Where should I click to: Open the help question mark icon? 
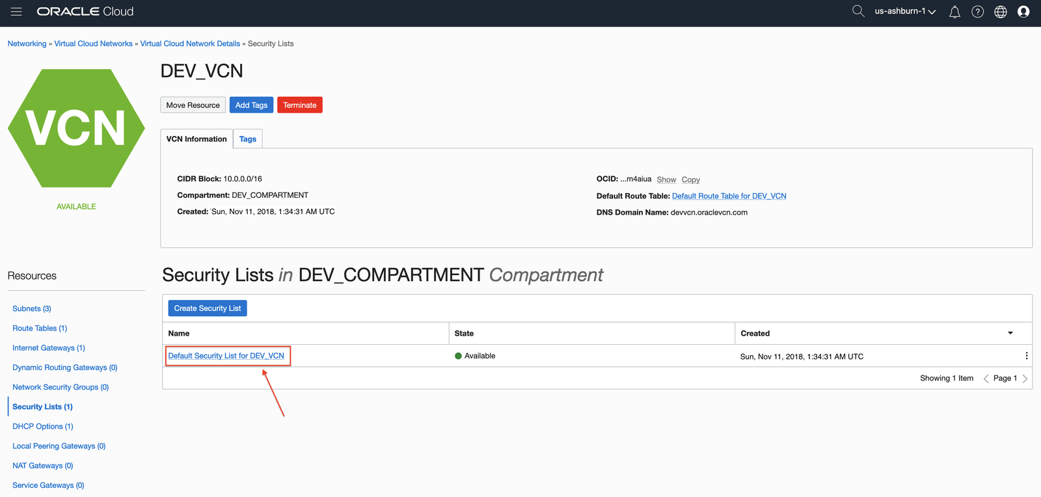click(x=977, y=12)
